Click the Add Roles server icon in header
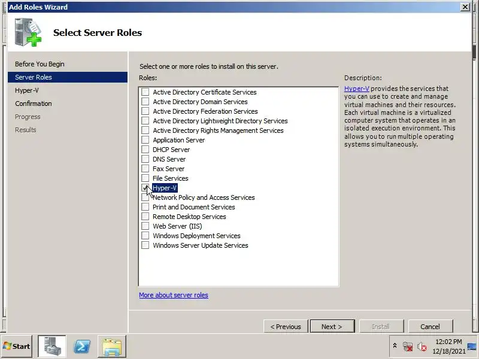Viewport: 479px width, 359px height. [x=28, y=32]
